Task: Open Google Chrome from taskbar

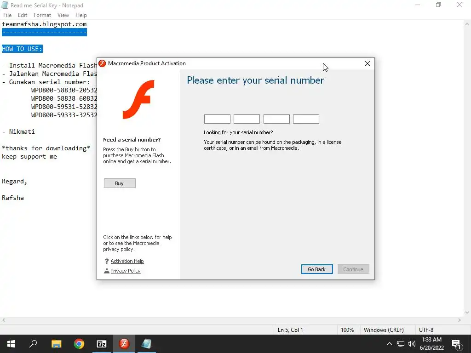Action: click(x=79, y=344)
